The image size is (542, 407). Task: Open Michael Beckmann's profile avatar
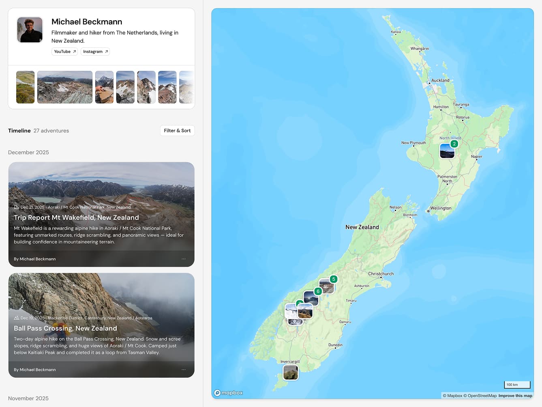pos(30,30)
